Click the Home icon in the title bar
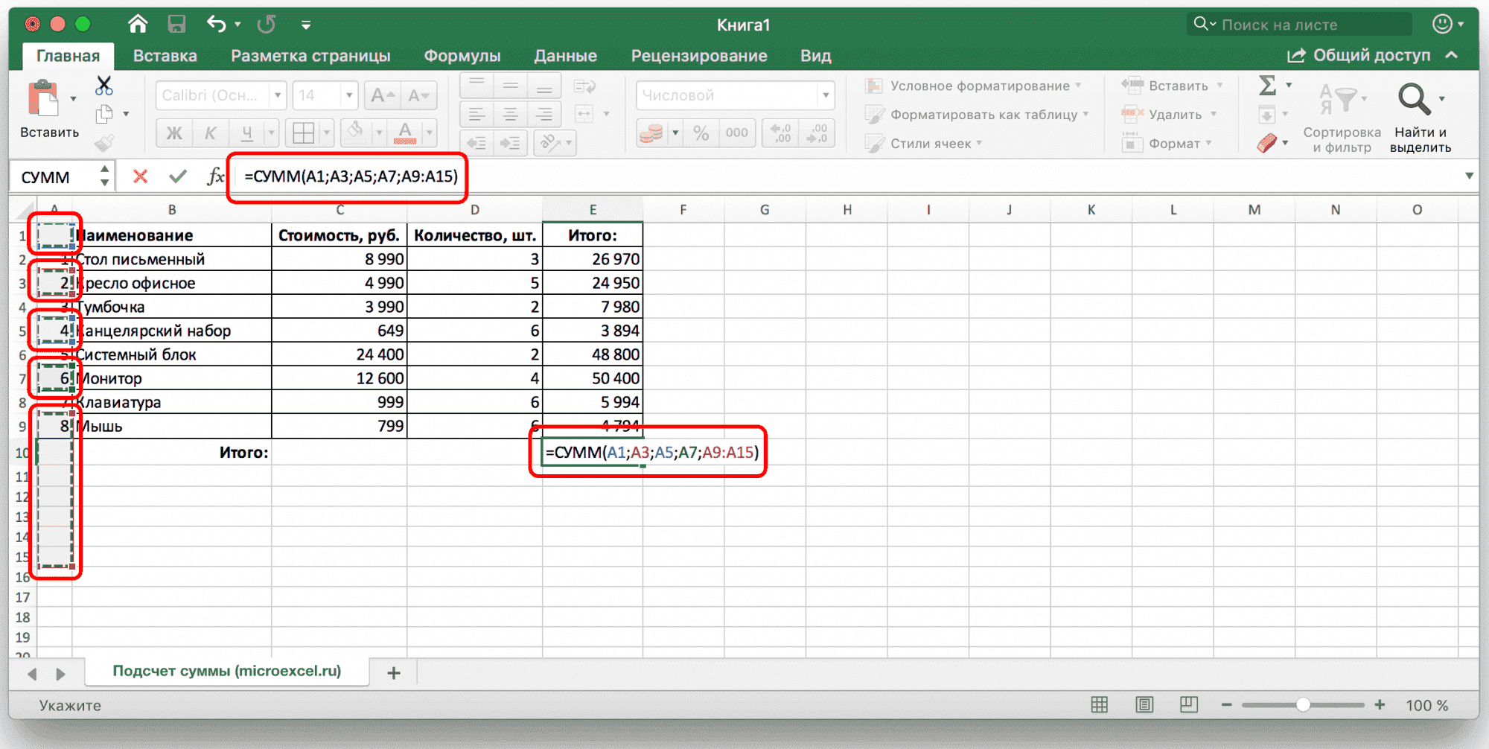 tap(138, 25)
